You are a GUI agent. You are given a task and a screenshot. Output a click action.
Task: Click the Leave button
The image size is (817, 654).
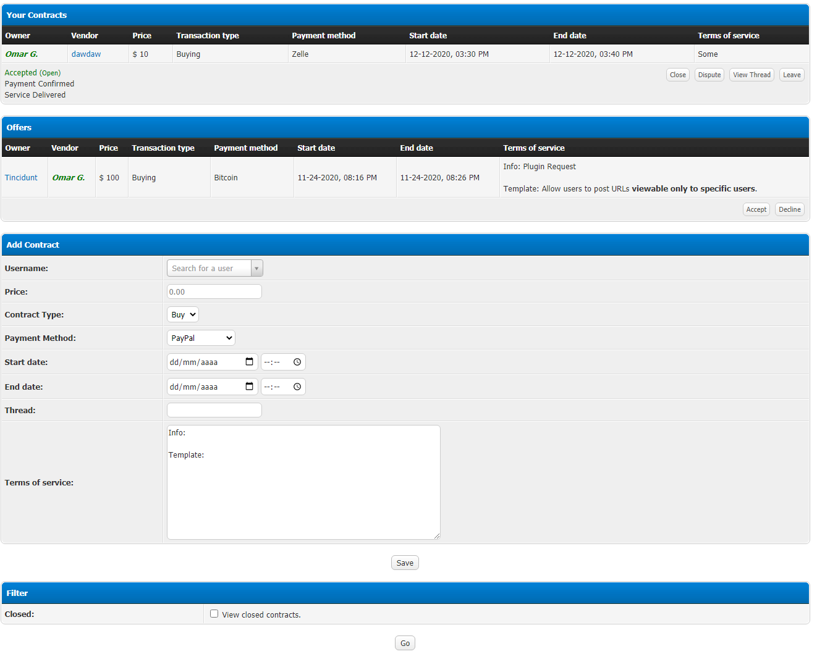(x=792, y=75)
